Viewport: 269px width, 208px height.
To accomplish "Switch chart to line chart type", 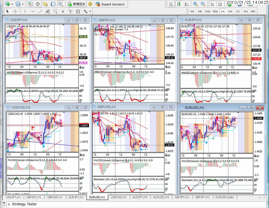I will click(187, 4).
